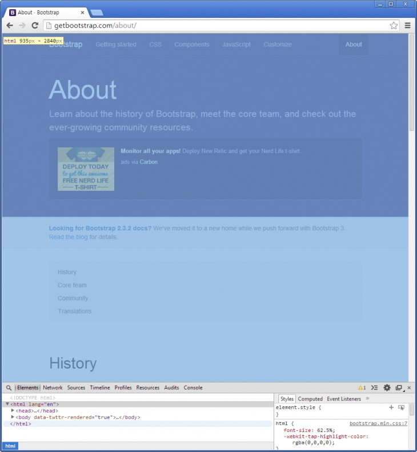The width and height of the screenshot is (417, 452).
Task: Click the DevTools magnifier inspect icon
Action: tap(9, 388)
